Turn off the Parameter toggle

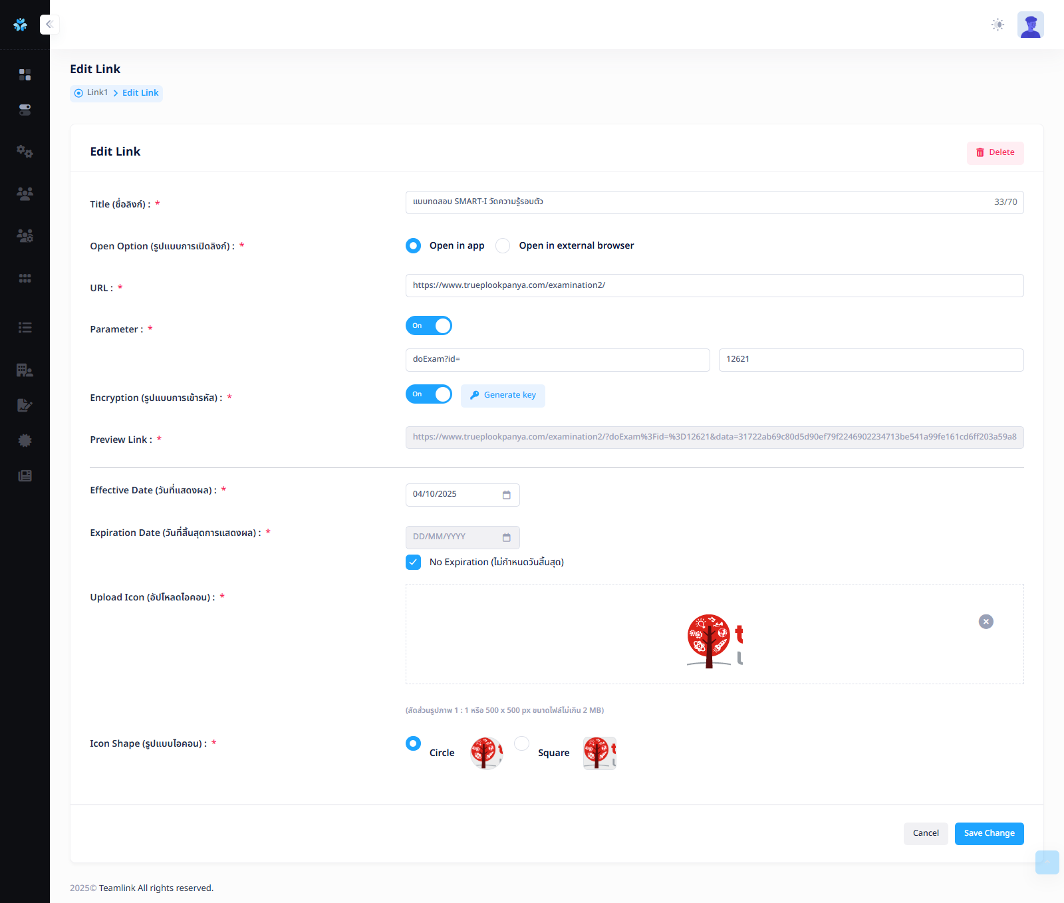pos(429,326)
